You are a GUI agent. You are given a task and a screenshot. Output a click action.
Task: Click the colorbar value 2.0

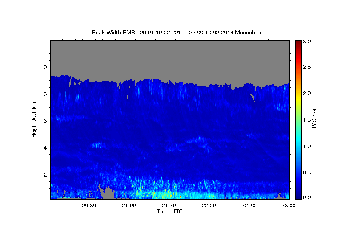307,94
